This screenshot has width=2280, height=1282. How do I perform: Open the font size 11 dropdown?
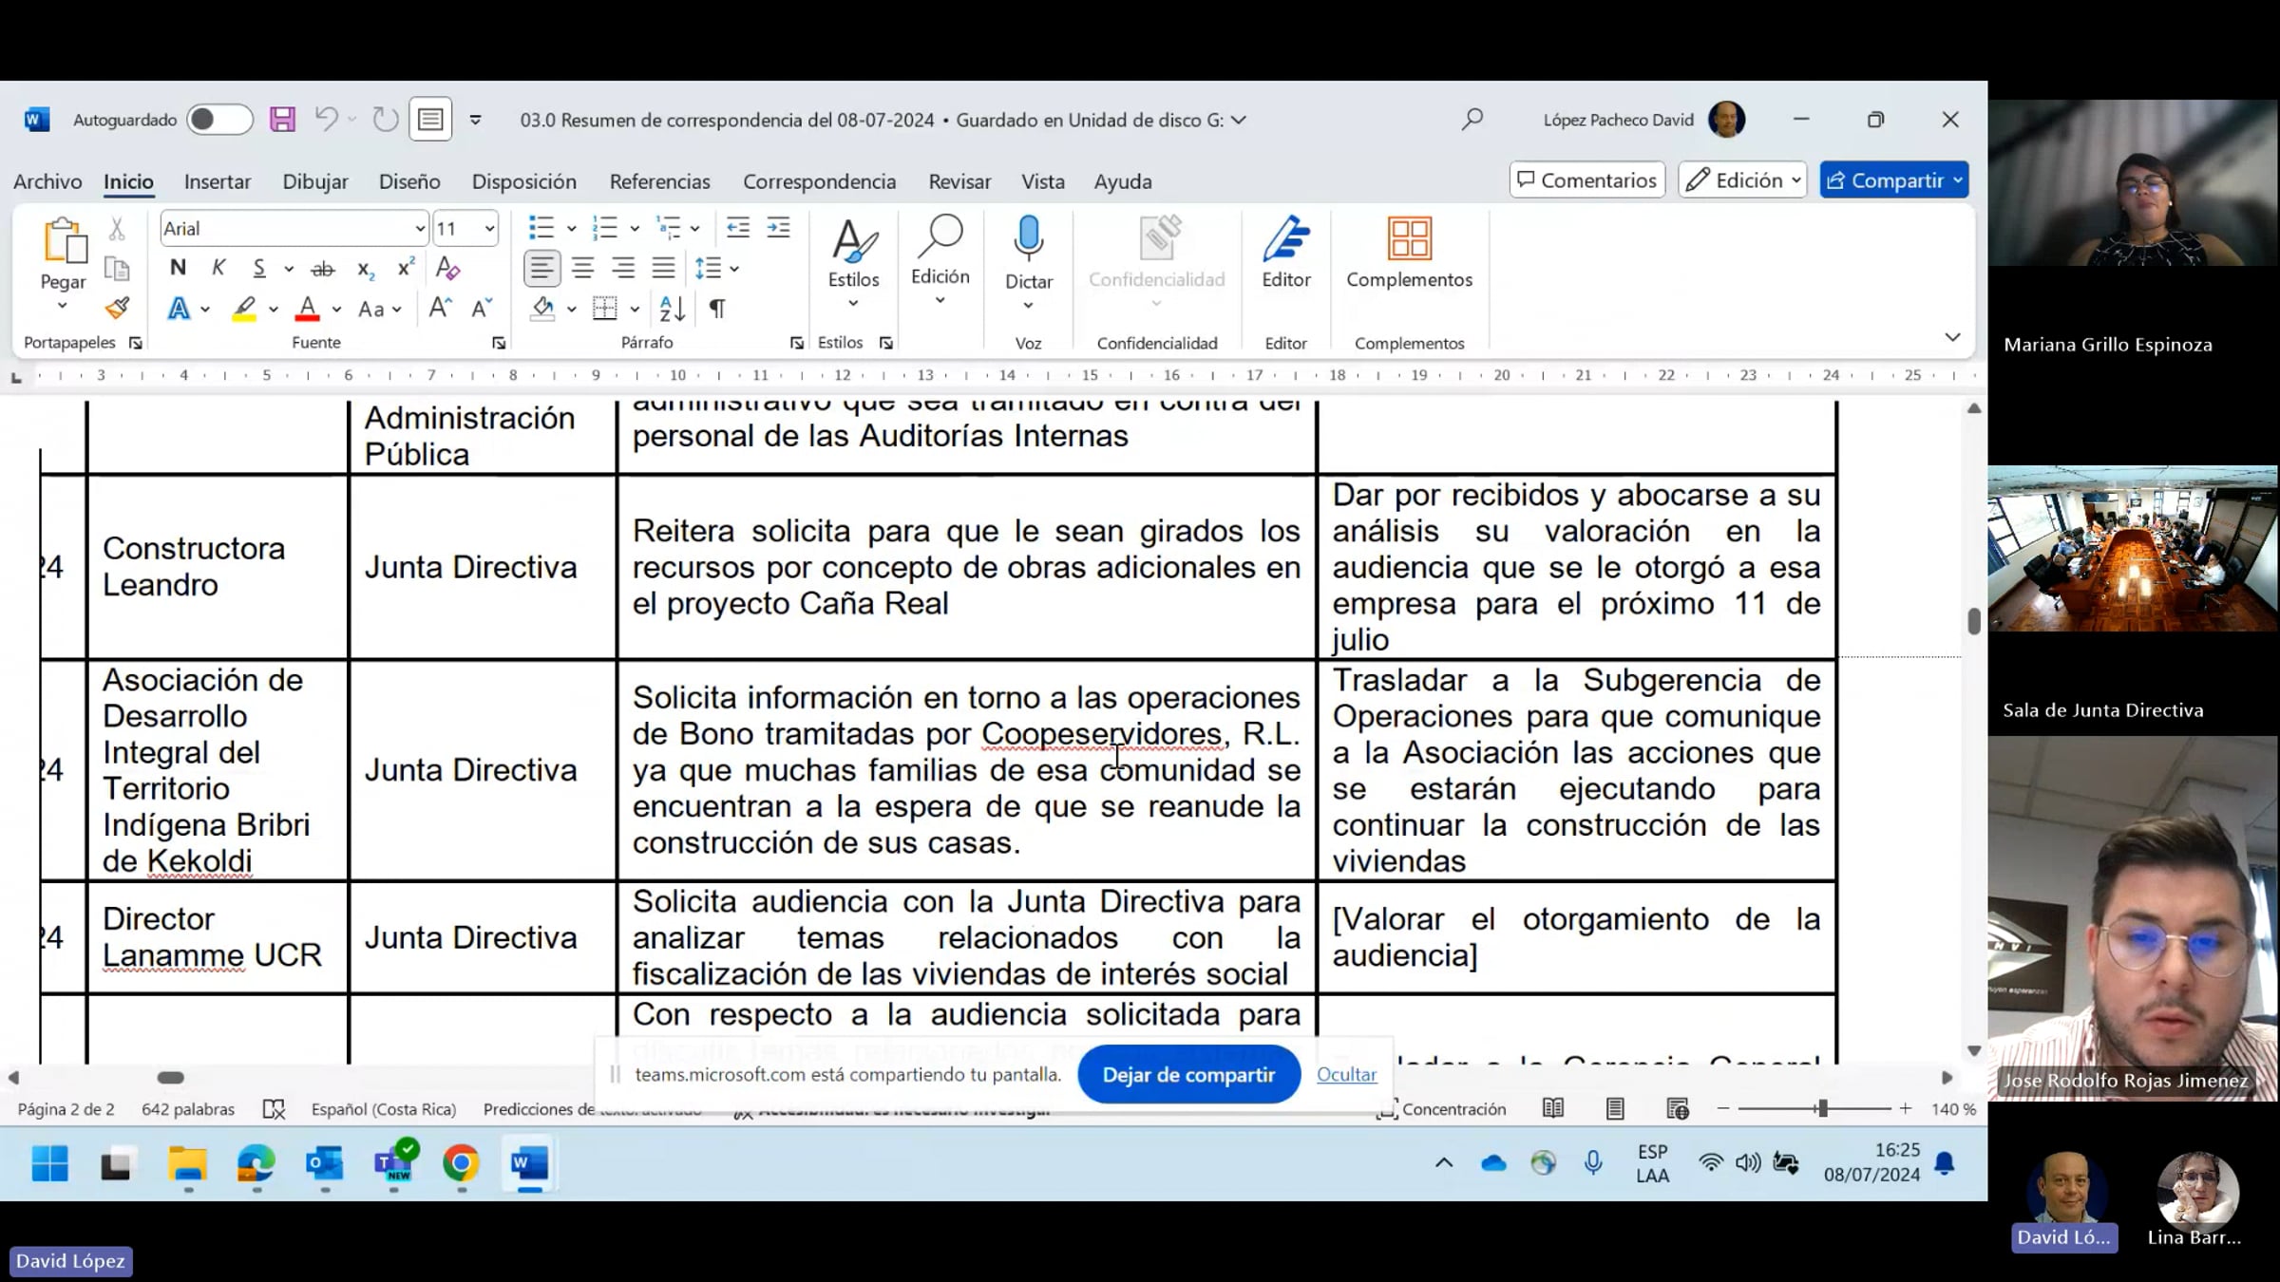[488, 229]
